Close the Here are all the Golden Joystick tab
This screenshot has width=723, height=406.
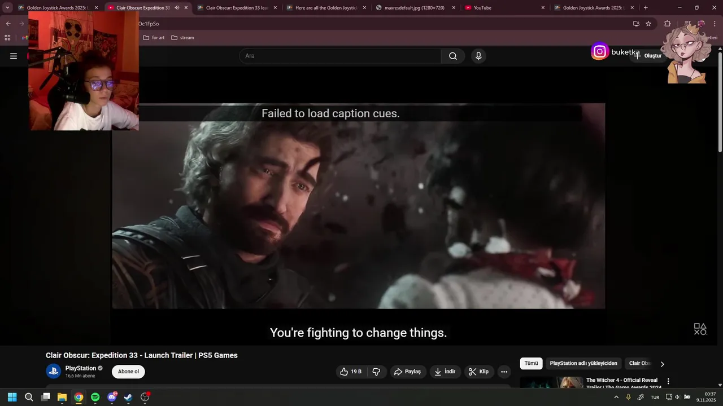click(x=364, y=8)
